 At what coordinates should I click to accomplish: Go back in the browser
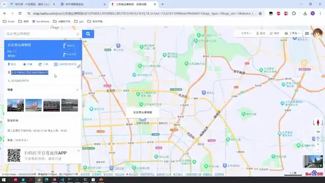(5, 14)
